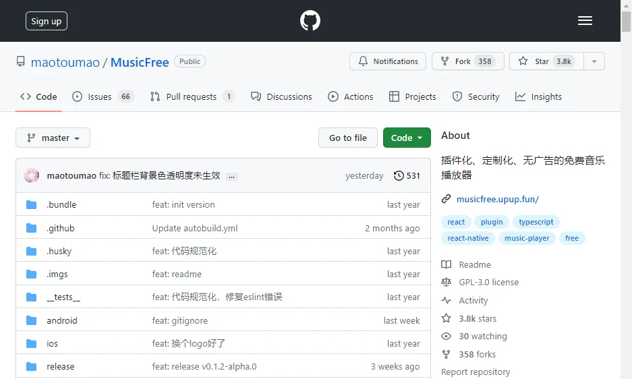The width and height of the screenshot is (632, 379).
Task: Open 'feat: release v0.1.2-alpha.0' commit link
Action: [204, 366]
